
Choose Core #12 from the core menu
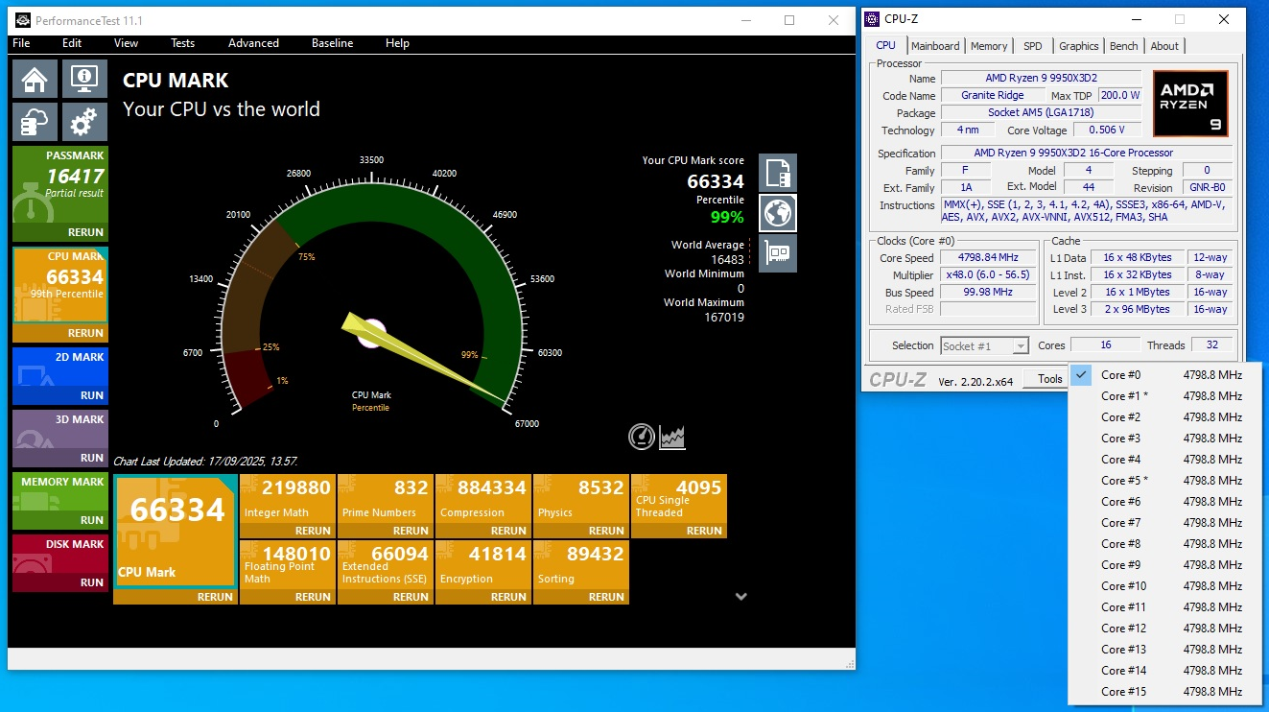pos(1165,629)
